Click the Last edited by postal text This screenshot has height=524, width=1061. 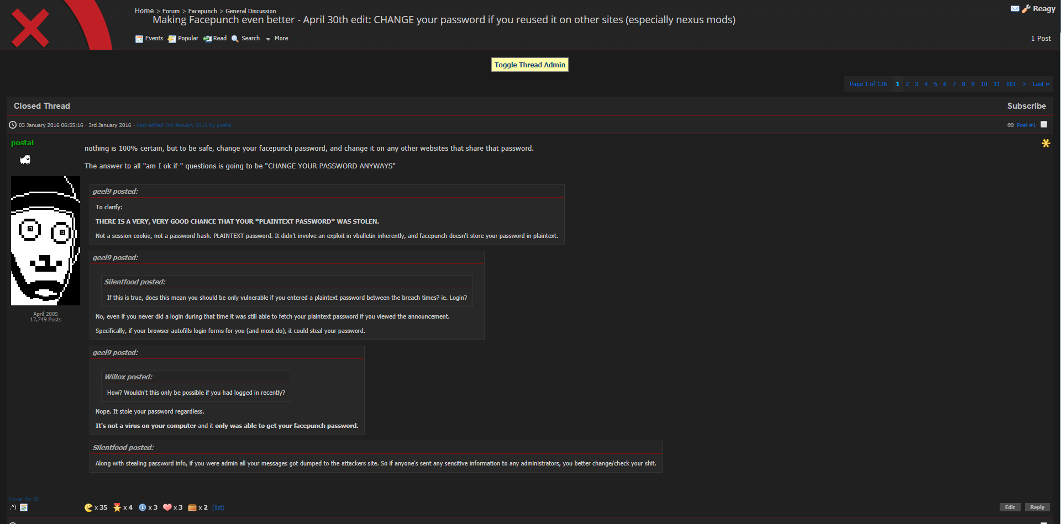coord(184,125)
